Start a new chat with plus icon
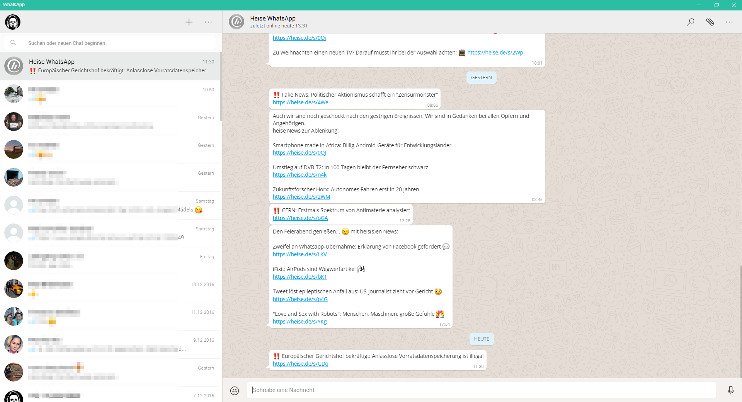 point(189,22)
